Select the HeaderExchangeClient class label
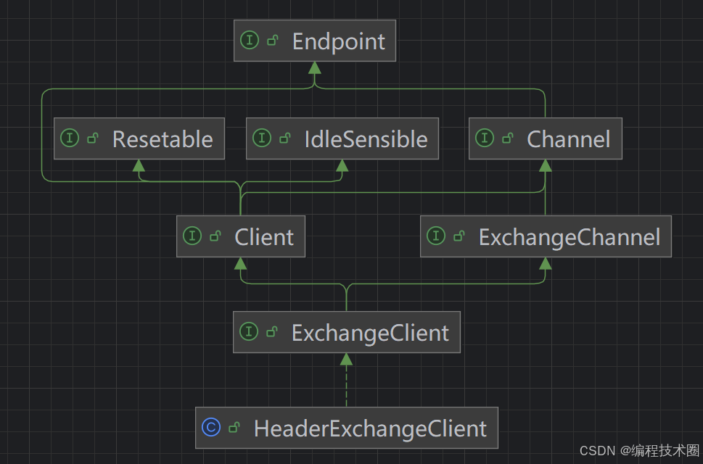The height and width of the screenshot is (464, 703). pyautogui.click(x=370, y=428)
